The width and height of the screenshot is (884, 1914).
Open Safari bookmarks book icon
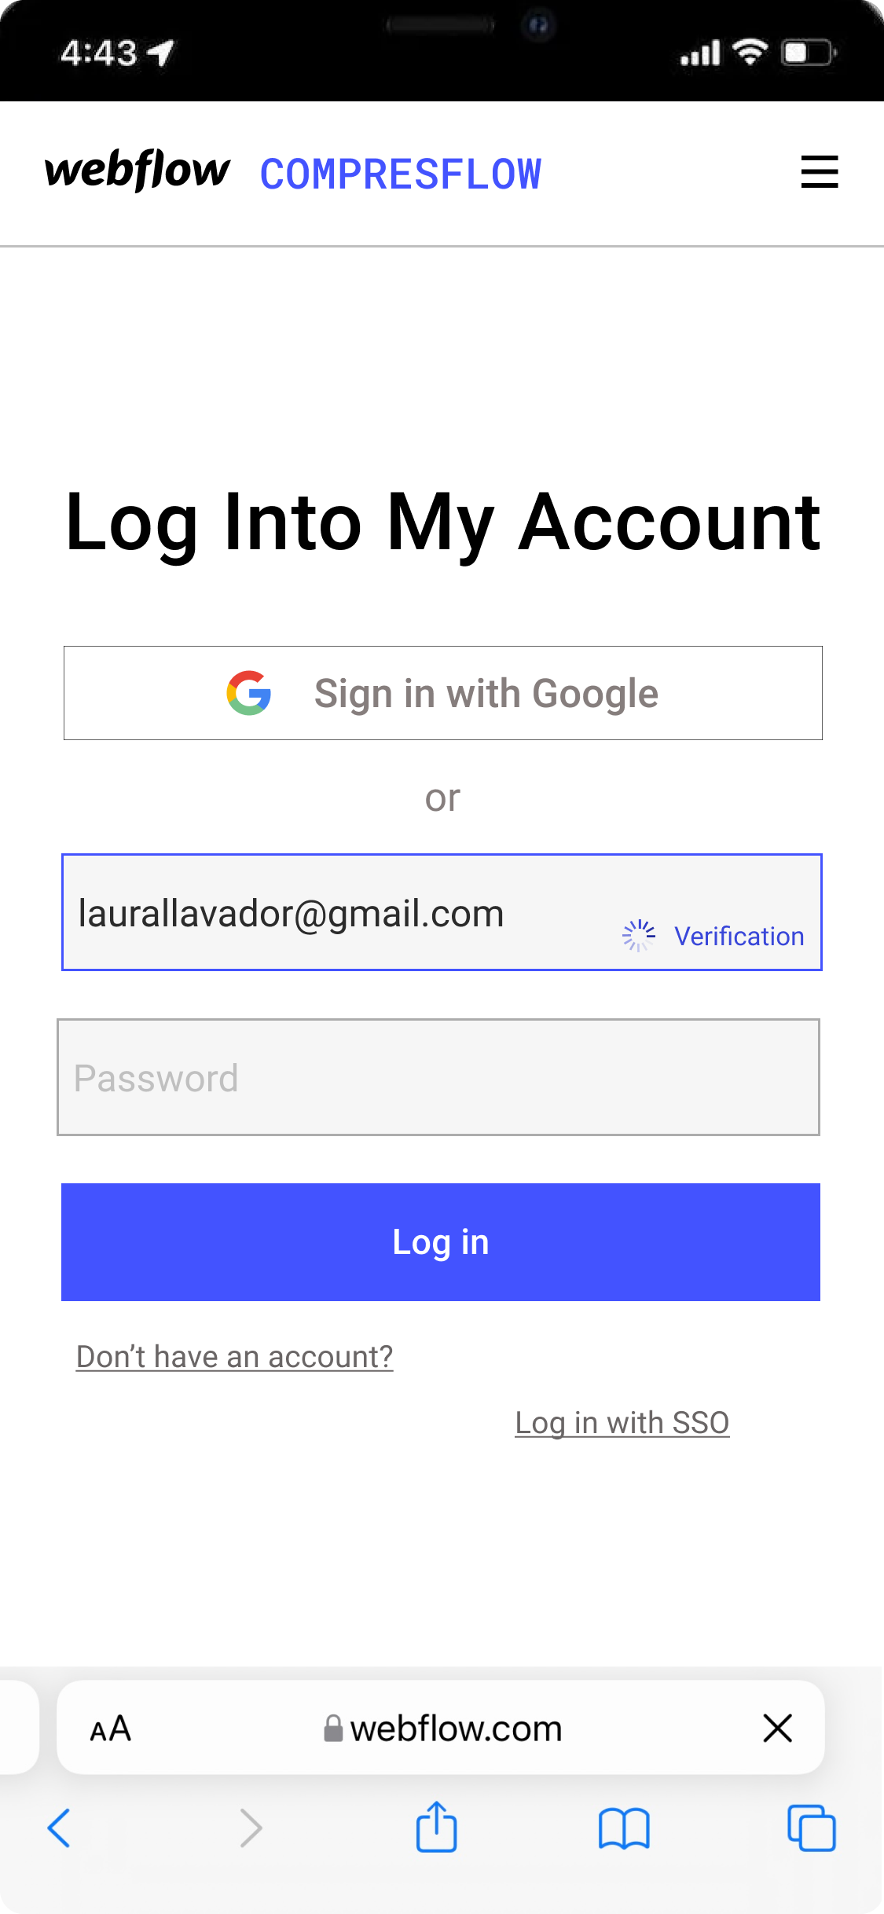[x=624, y=1828]
